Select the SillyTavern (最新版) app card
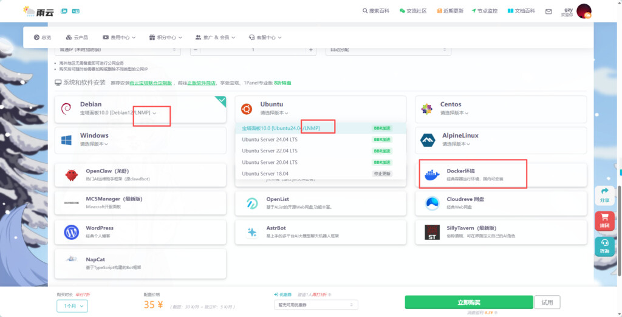 pos(501,232)
